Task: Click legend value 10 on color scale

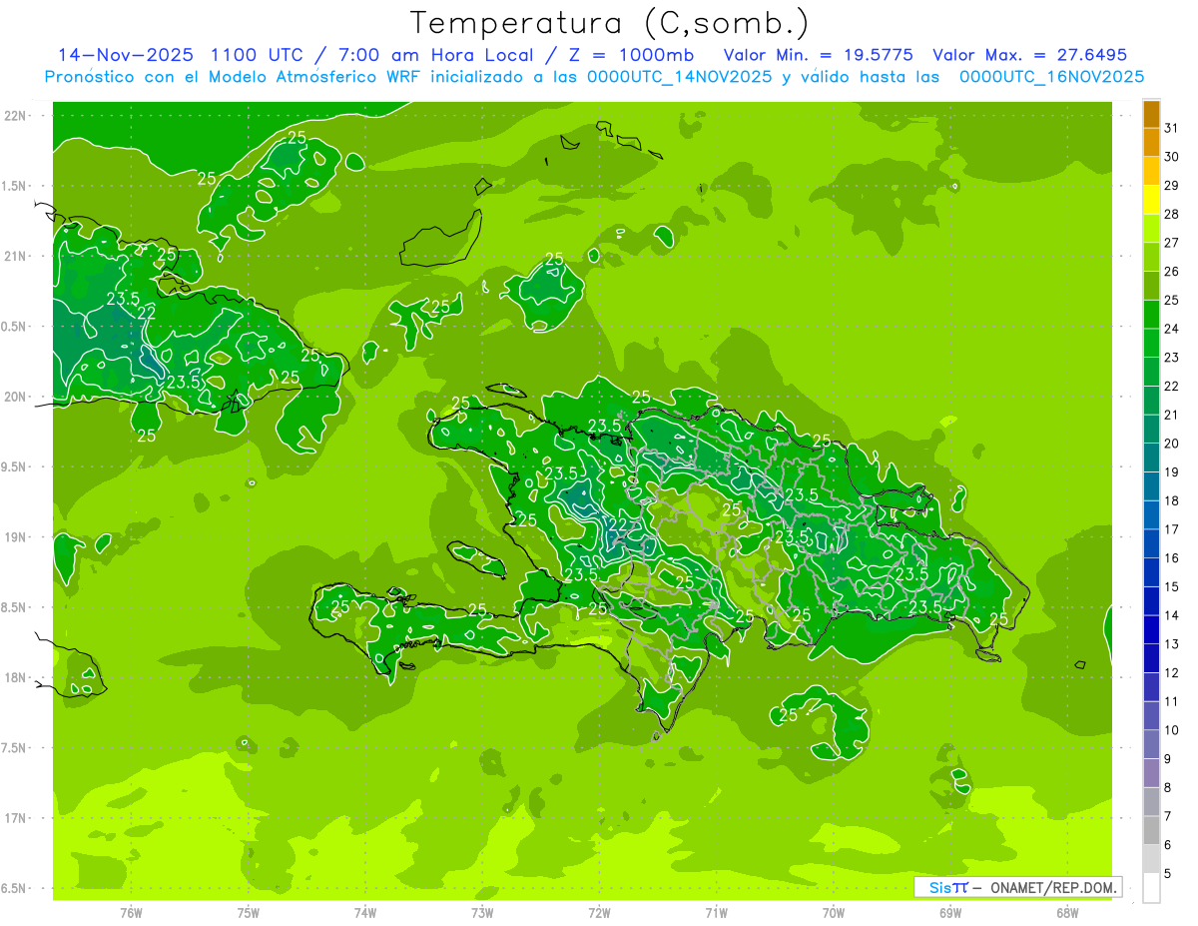Action: tap(1171, 730)
